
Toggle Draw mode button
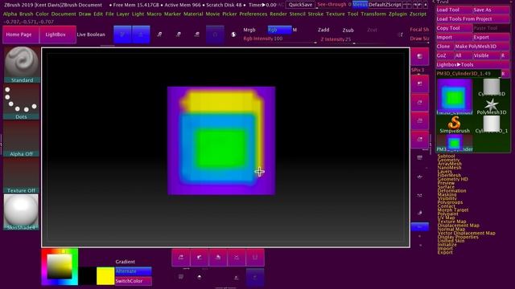tap(141, 35)
